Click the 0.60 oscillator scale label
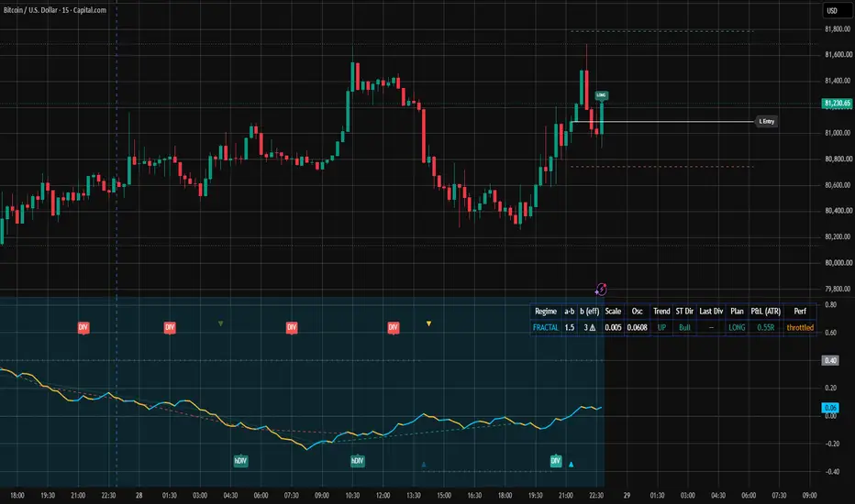The height and width of the screenshot is (504, 855). pos(830,333)
